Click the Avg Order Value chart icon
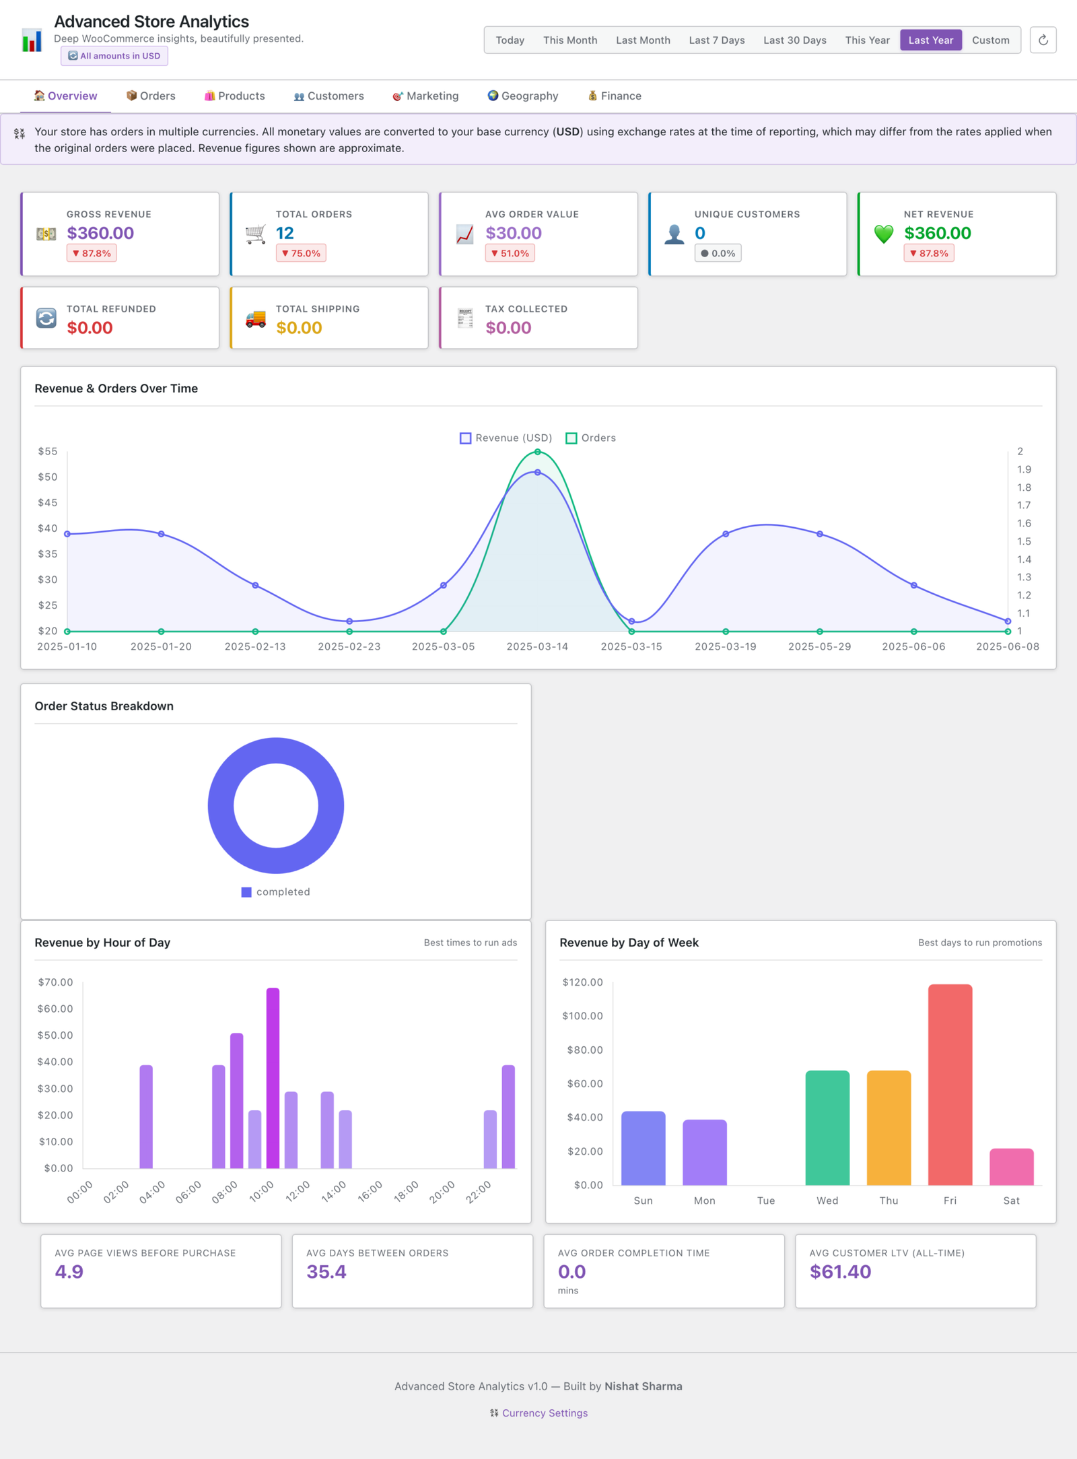The width and height of the screenshot is (1077, 1459). [465, 234]
